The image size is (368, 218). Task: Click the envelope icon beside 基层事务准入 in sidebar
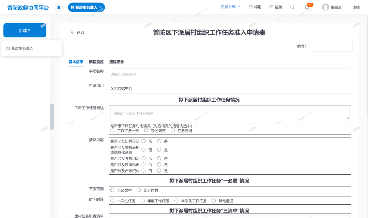(x=8, y=48)
